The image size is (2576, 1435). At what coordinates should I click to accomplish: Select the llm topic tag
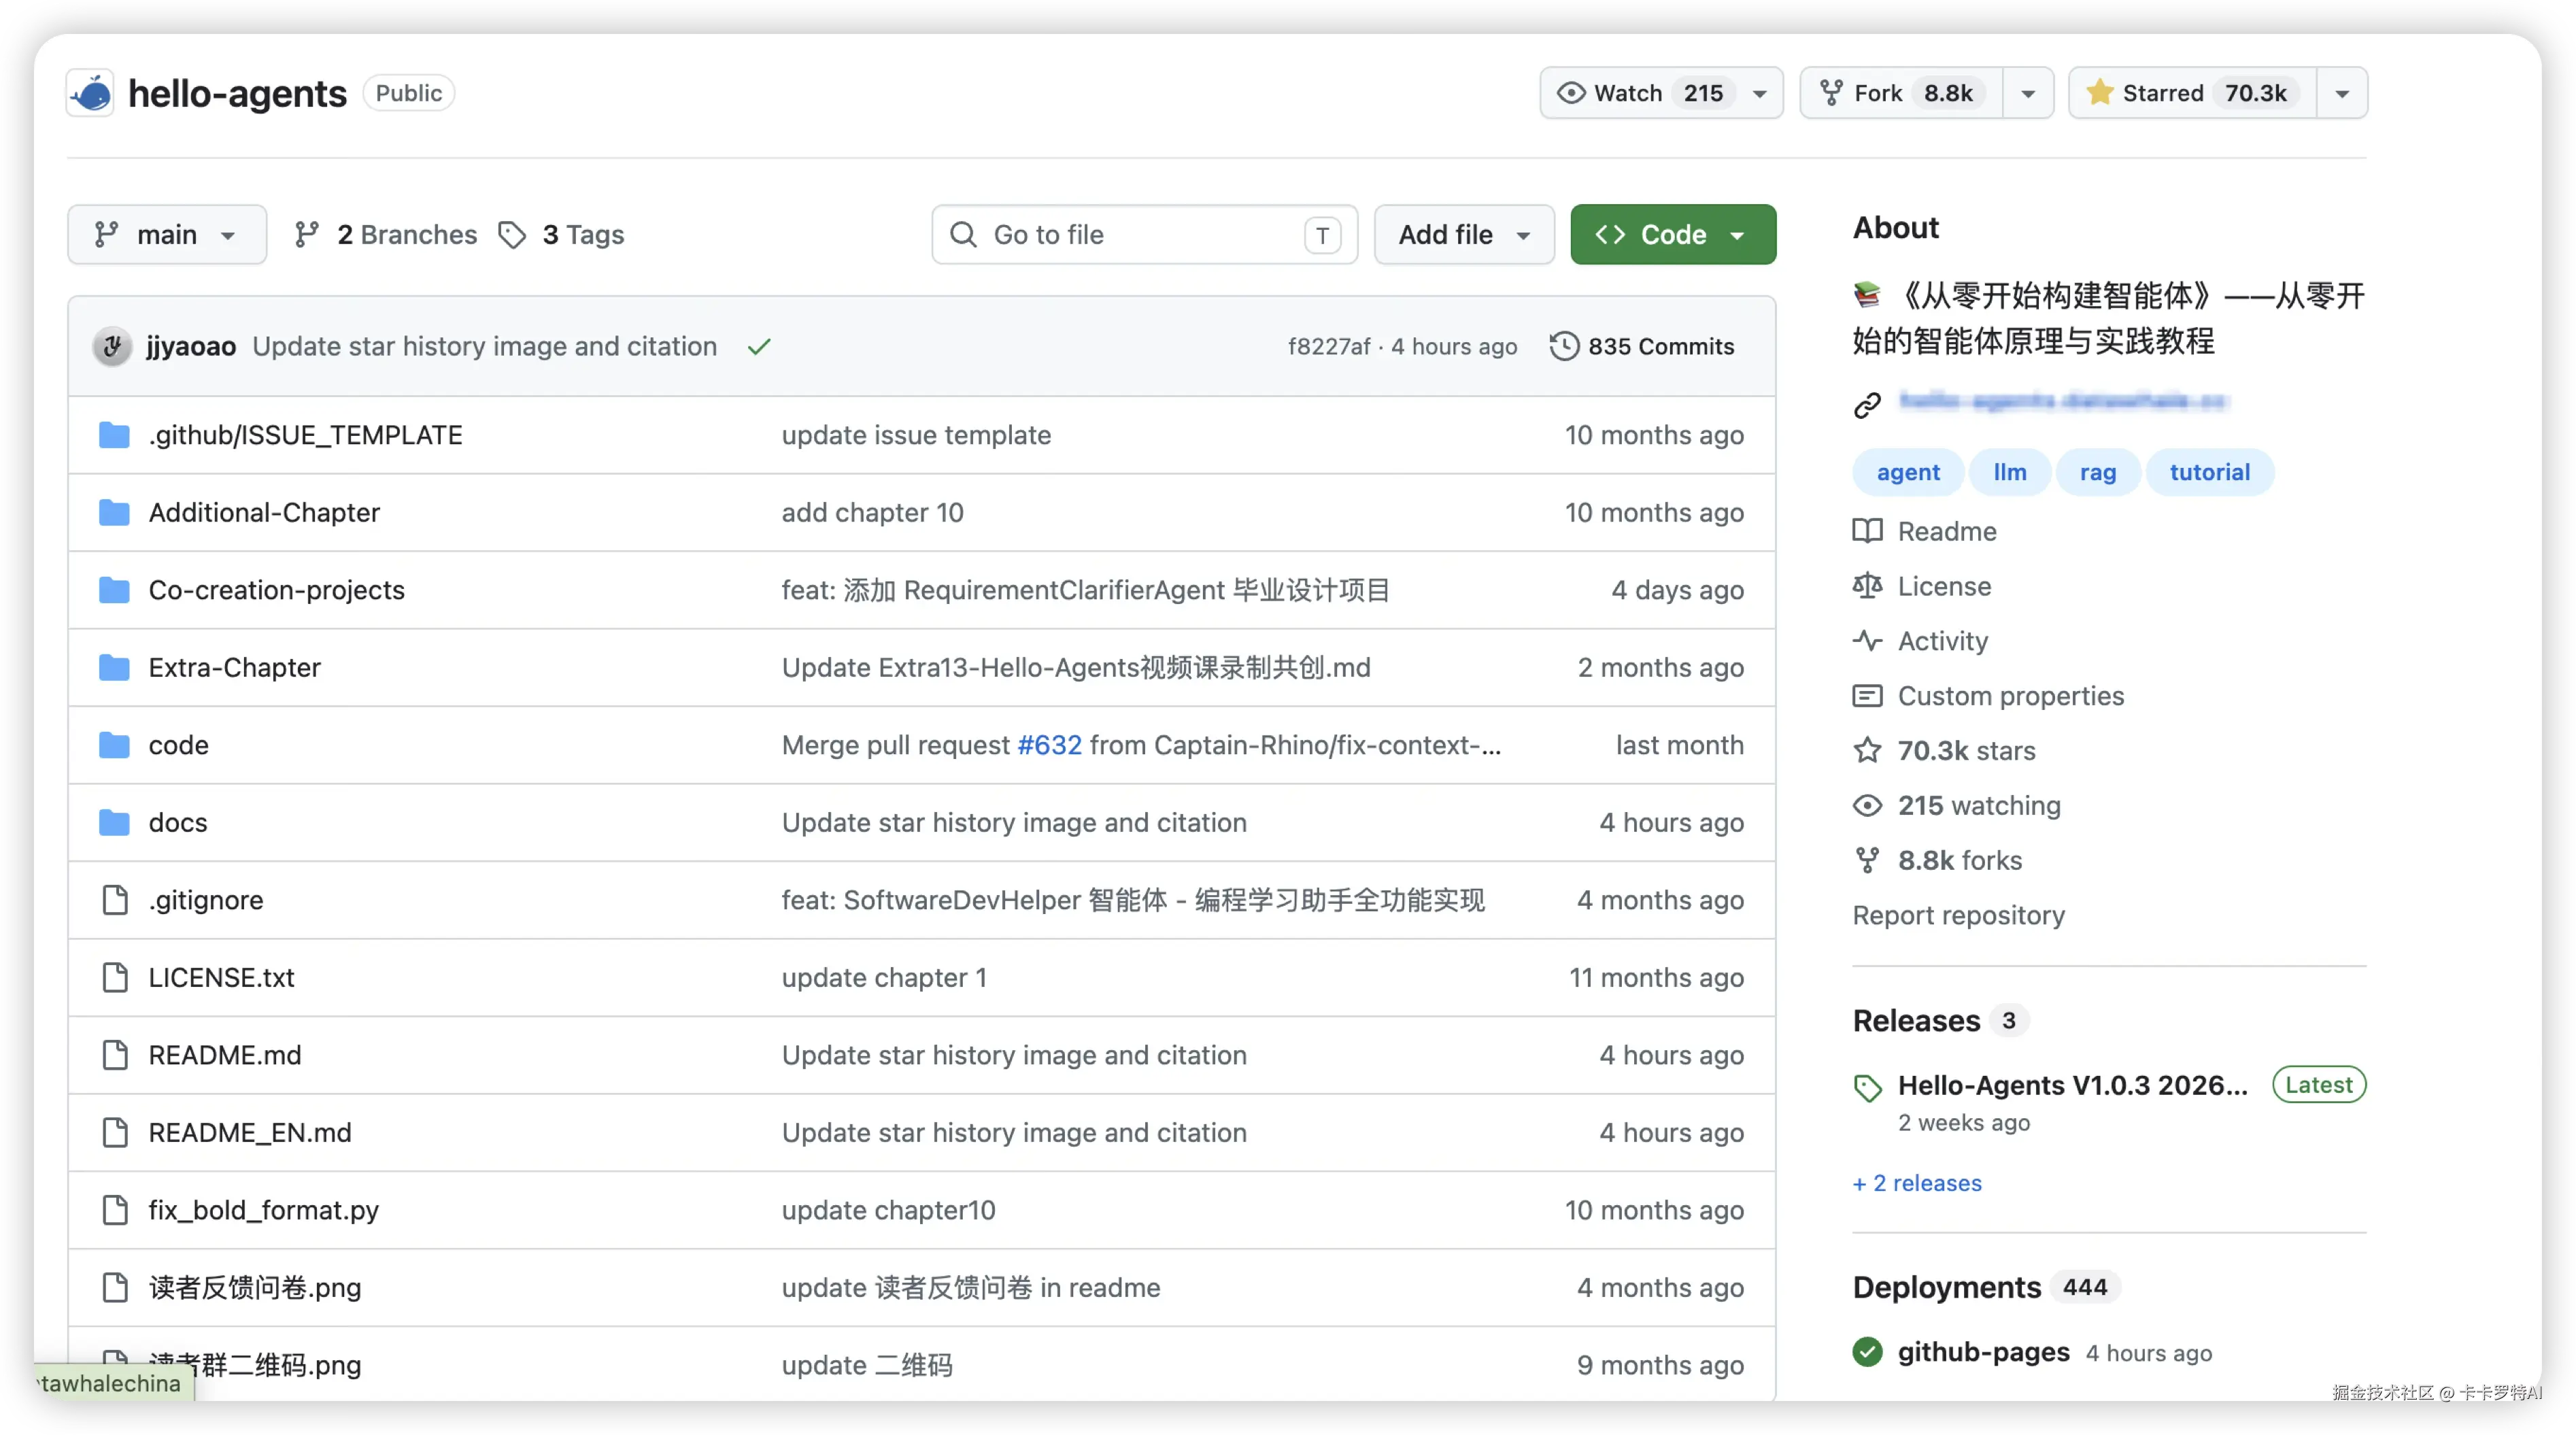[2010, 472]
